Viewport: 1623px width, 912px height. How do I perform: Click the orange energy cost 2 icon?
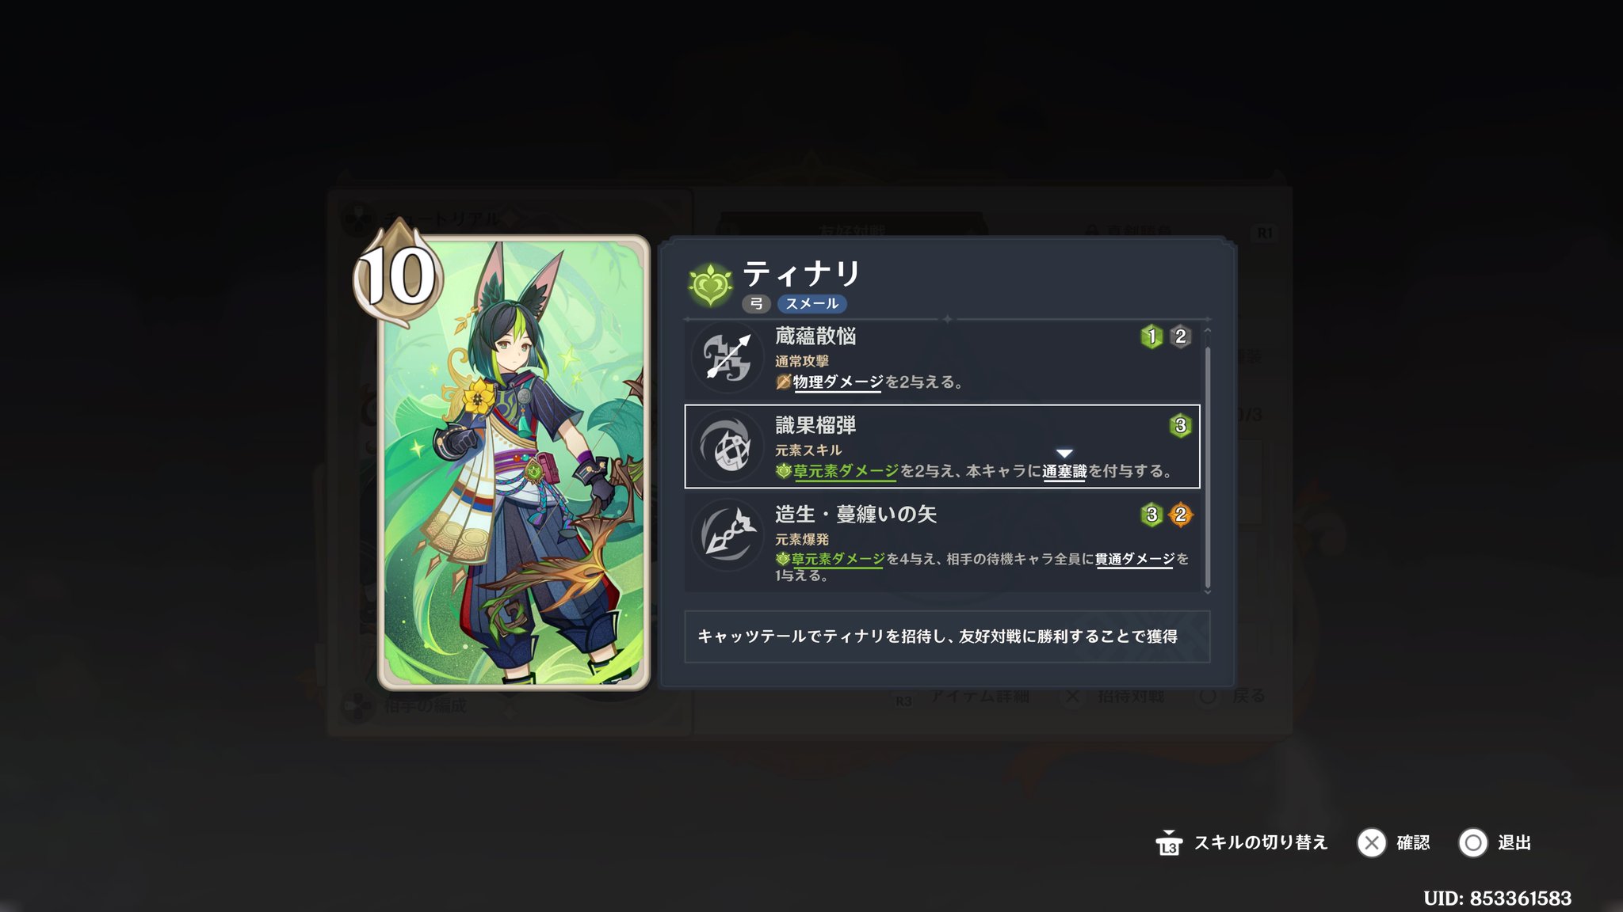point(1180,515)
